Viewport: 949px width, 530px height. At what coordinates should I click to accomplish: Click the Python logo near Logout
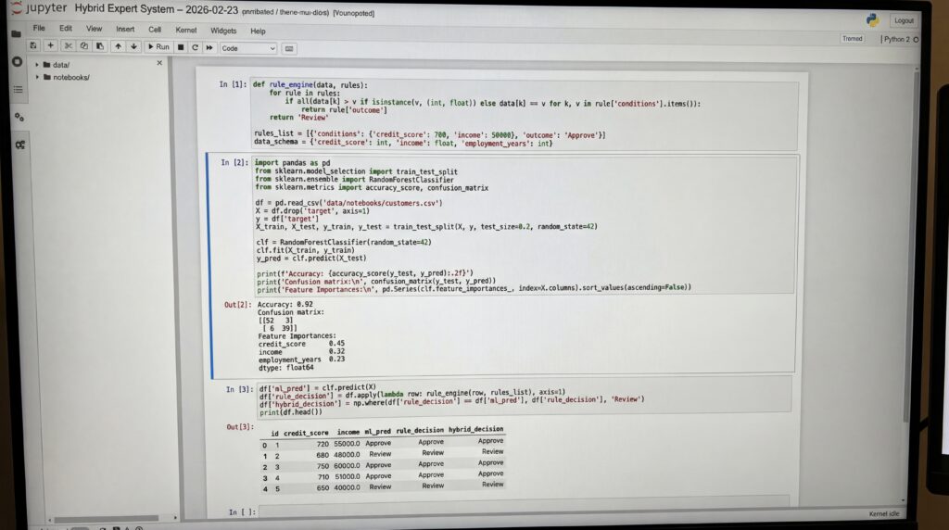coord(872,20)
